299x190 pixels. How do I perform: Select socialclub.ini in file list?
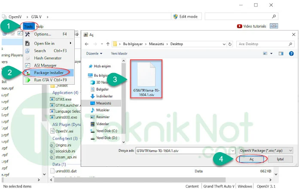pyautogui.click(x=63, y=151)
